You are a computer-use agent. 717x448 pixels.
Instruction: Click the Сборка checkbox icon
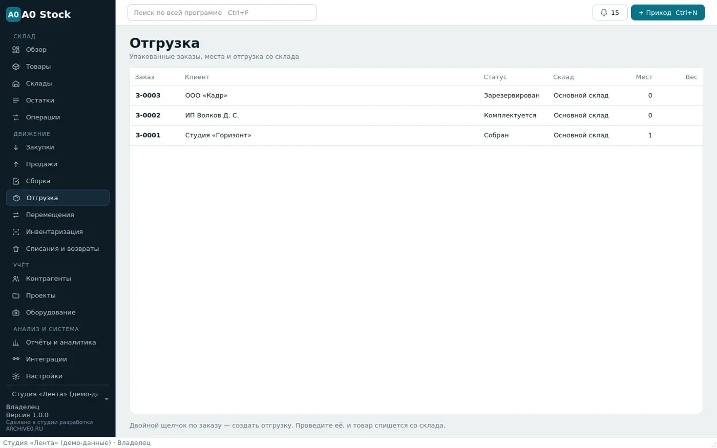click(x=16, y=181)
